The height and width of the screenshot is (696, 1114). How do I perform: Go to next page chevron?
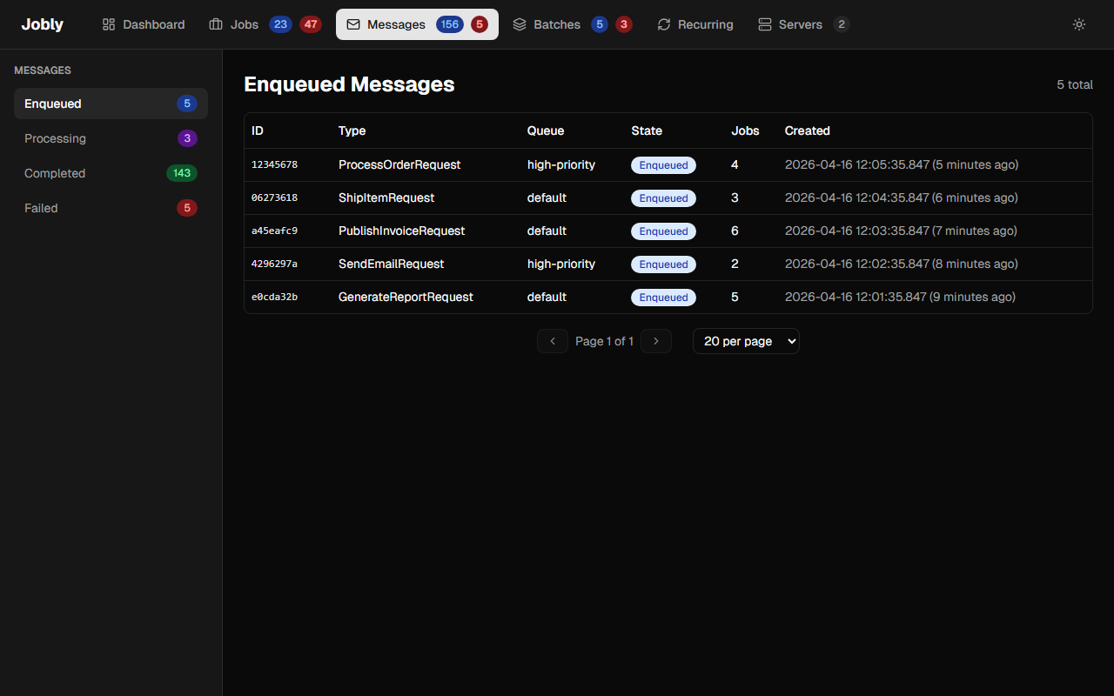(x=656, y=341)
